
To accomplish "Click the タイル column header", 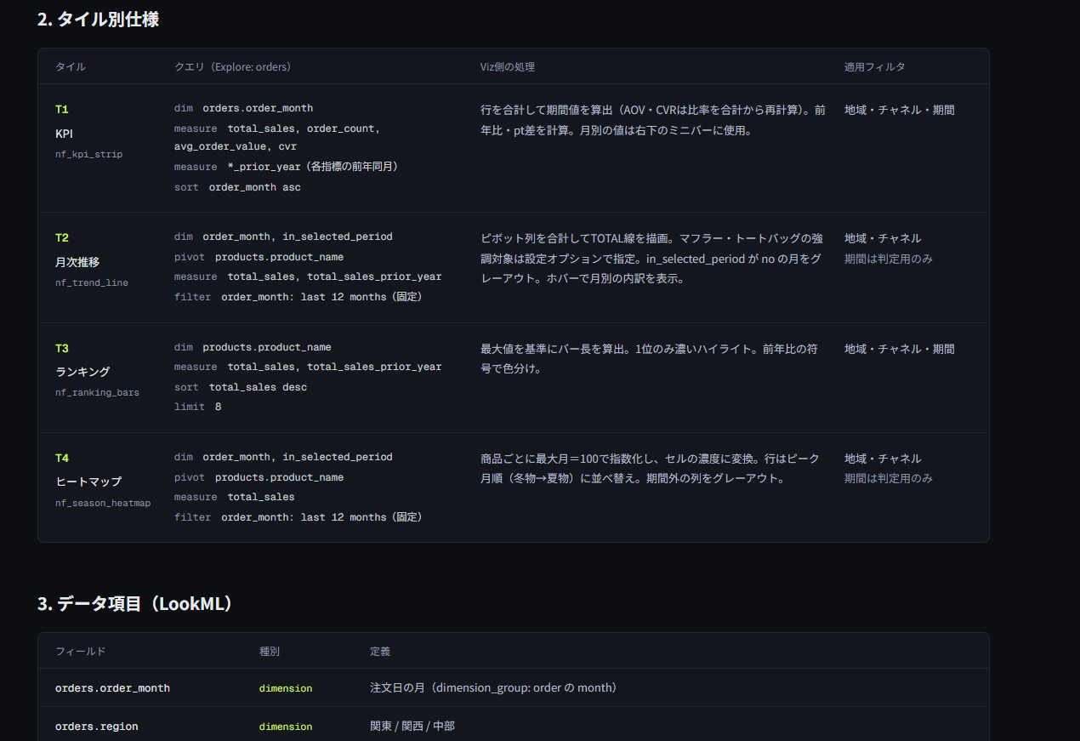I will (71, 66).
